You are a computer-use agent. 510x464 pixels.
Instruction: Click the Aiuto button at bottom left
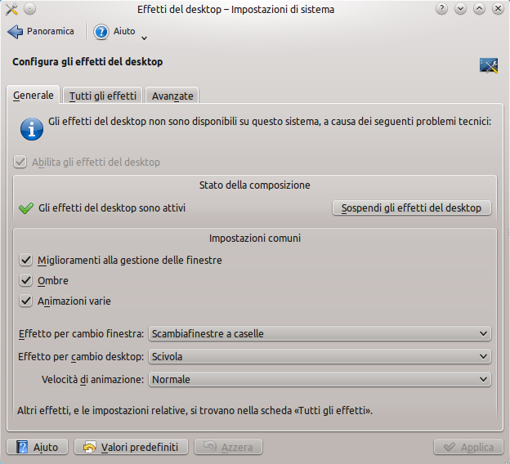(x=38, y=447)
